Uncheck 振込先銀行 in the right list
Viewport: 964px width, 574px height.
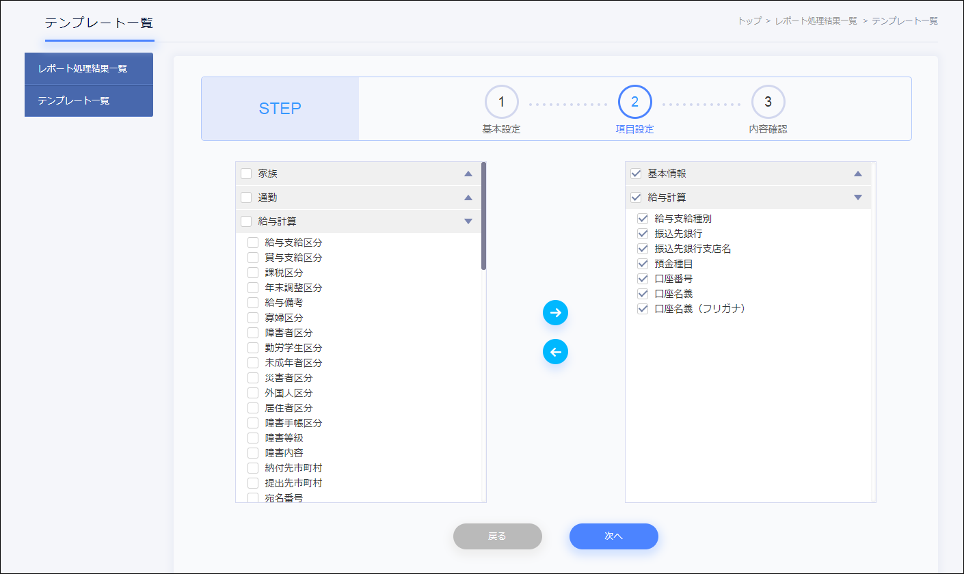[643, 234]
